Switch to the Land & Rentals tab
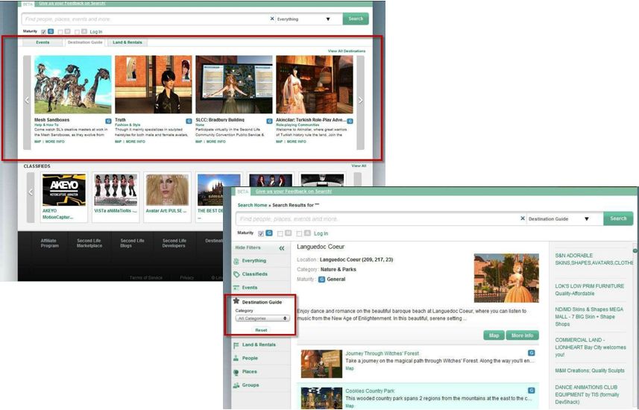 click(128, 42)
